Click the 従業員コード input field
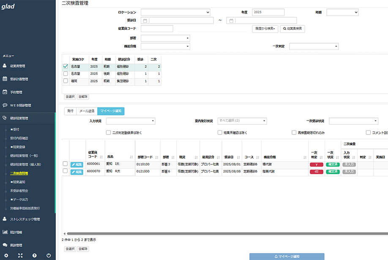This screenshot has width=388, height=260. (x=157, y=29)
